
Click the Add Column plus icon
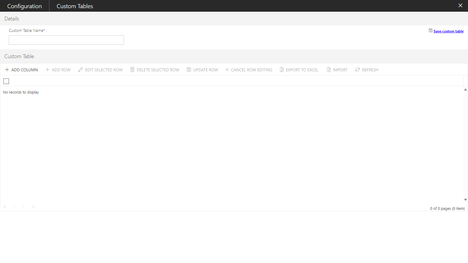7,70
